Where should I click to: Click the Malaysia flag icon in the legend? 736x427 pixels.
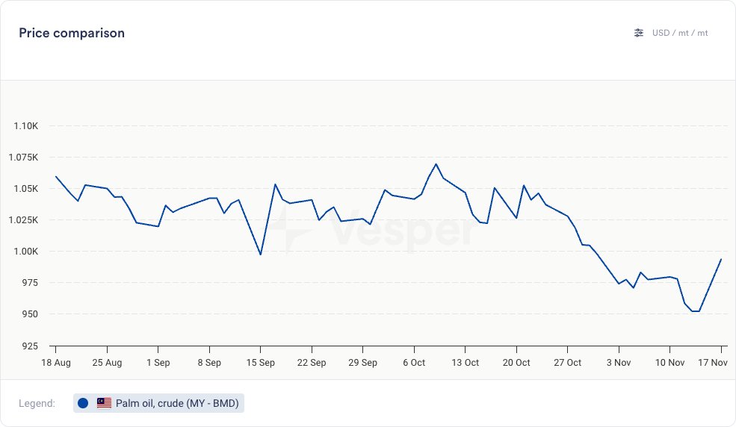(104, 403)
